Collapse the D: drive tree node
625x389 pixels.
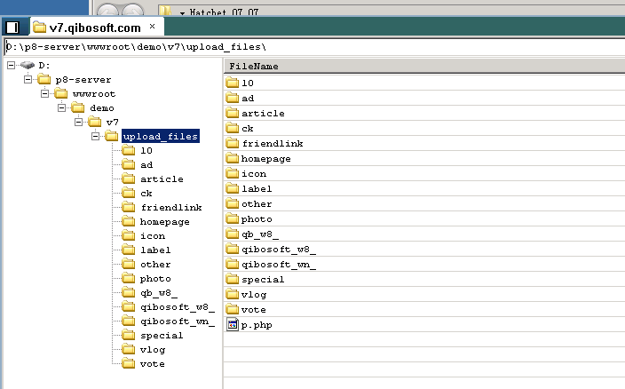point(10,66)
